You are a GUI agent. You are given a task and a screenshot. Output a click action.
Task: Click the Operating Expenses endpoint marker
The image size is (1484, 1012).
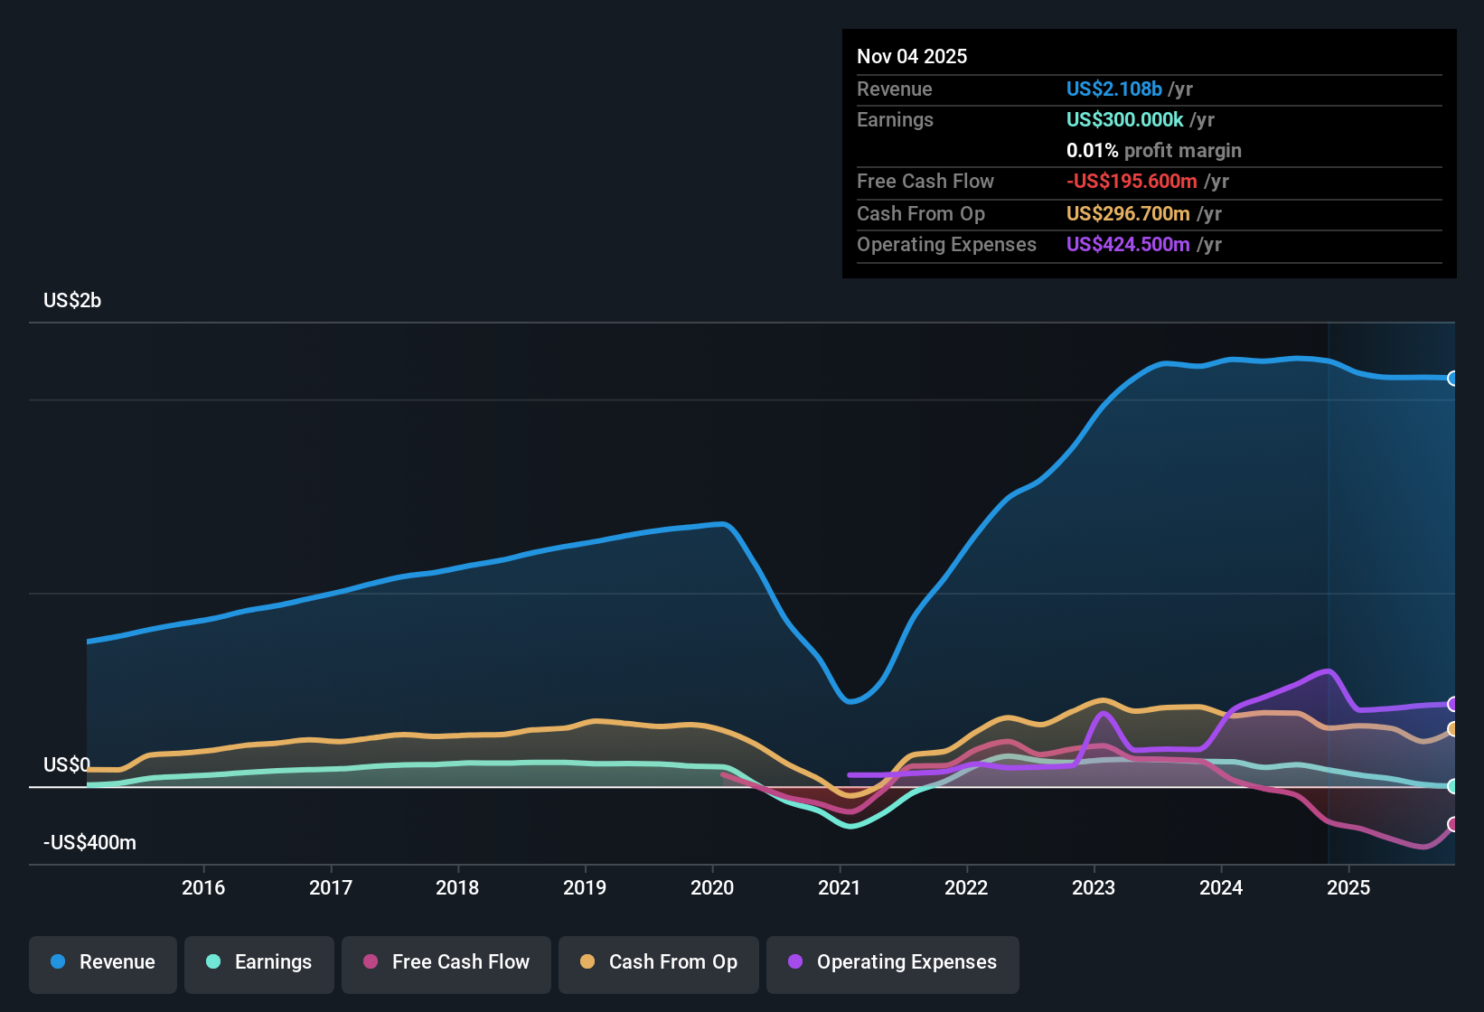tap(1453, 705)
